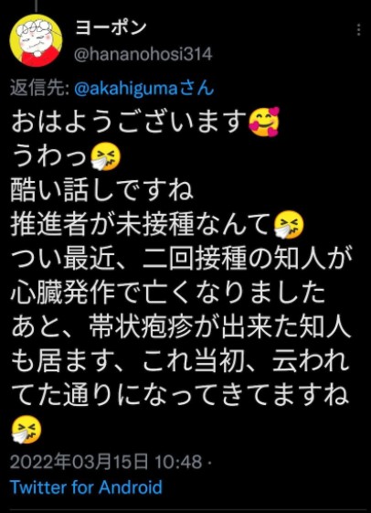Screen dimensions: 371x513
Task: Click the line つい最近、二回接種の知人が
Action: click(x=182, y=260)
